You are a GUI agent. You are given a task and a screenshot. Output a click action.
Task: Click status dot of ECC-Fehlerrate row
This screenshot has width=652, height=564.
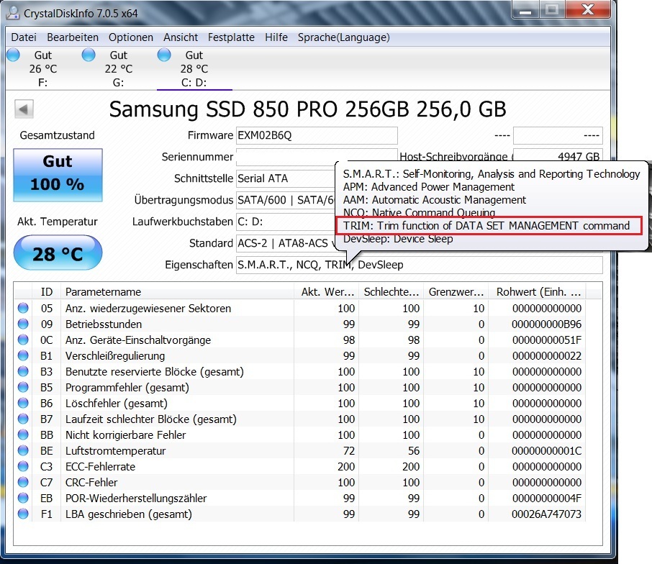point(23,466)
